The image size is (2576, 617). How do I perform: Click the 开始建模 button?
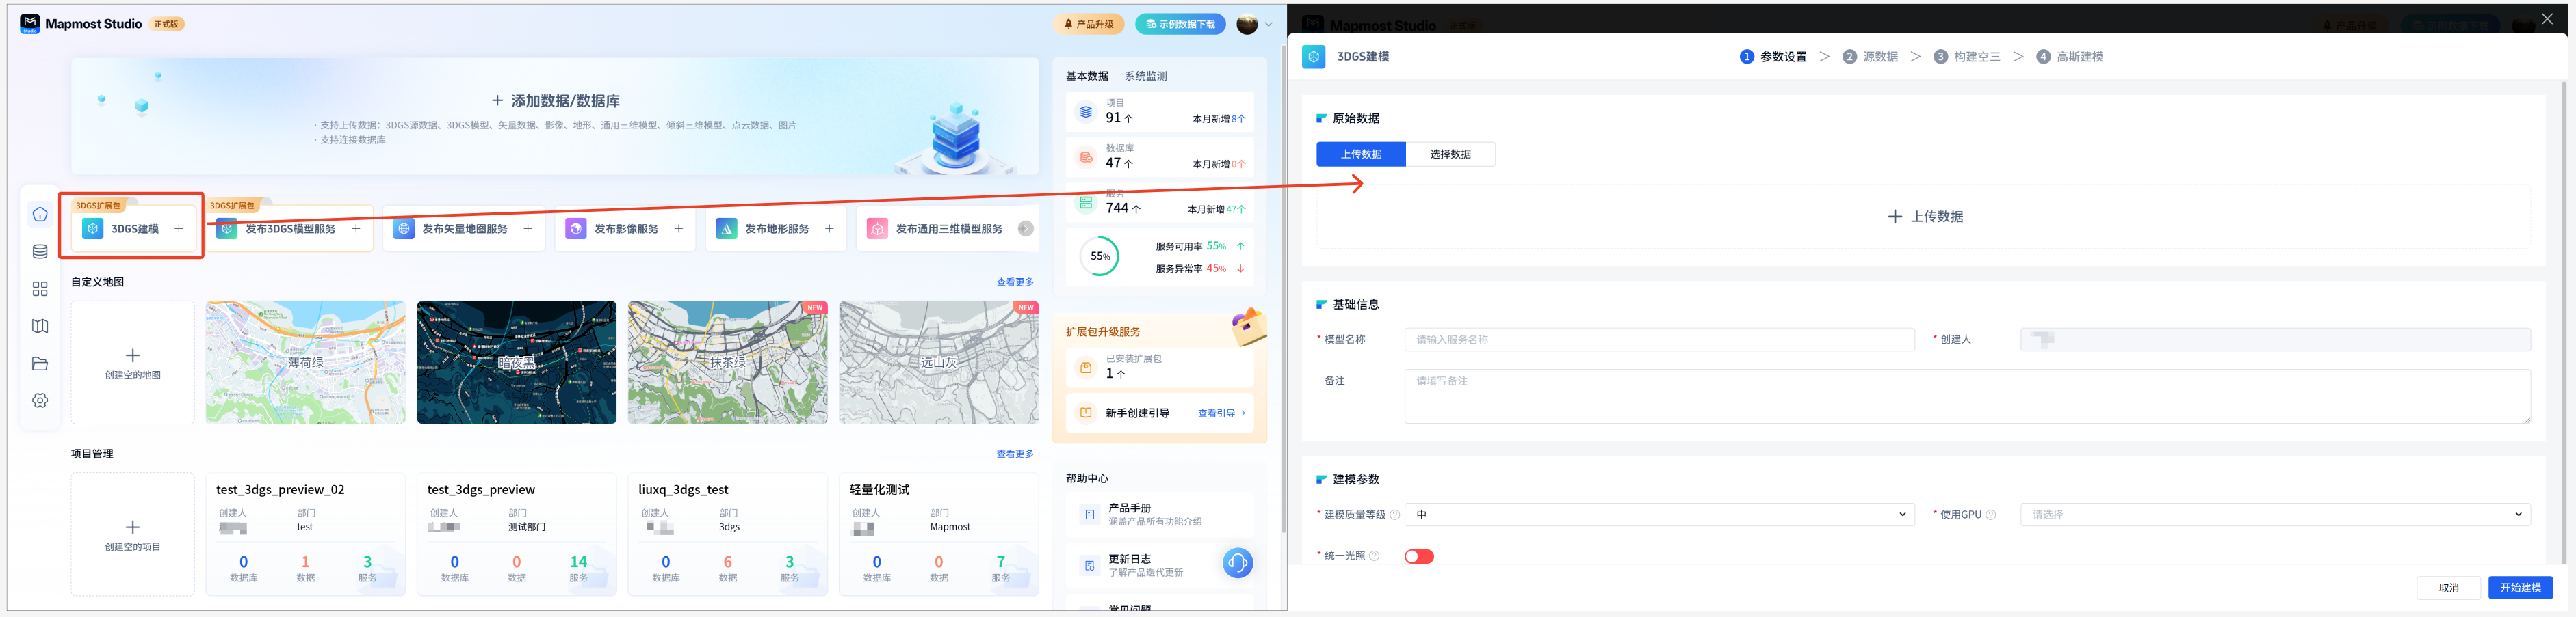click(x=2519, y=587)
